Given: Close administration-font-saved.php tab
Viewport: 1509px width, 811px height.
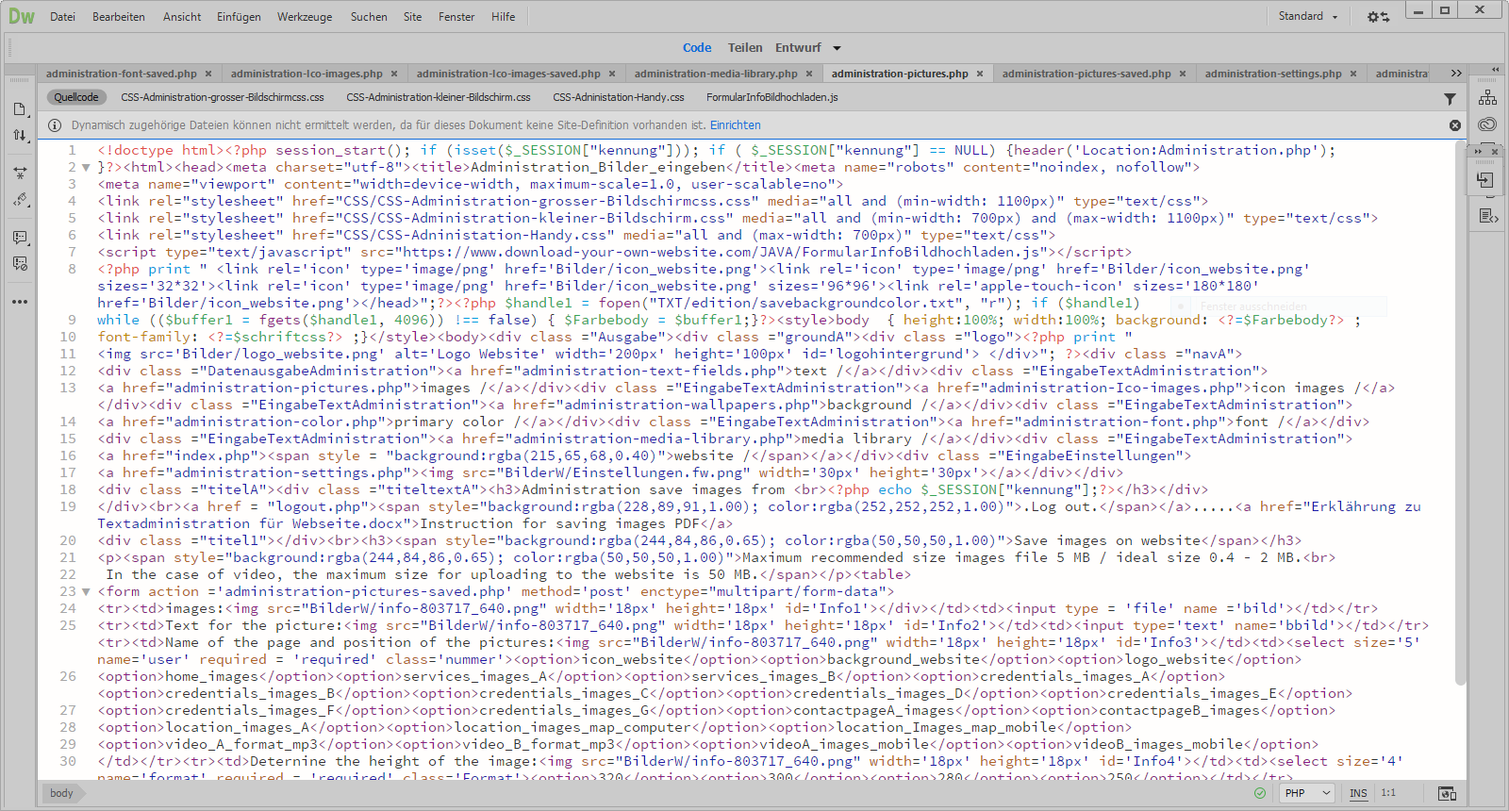Looking at the screenshot, I should click(209, 74).
